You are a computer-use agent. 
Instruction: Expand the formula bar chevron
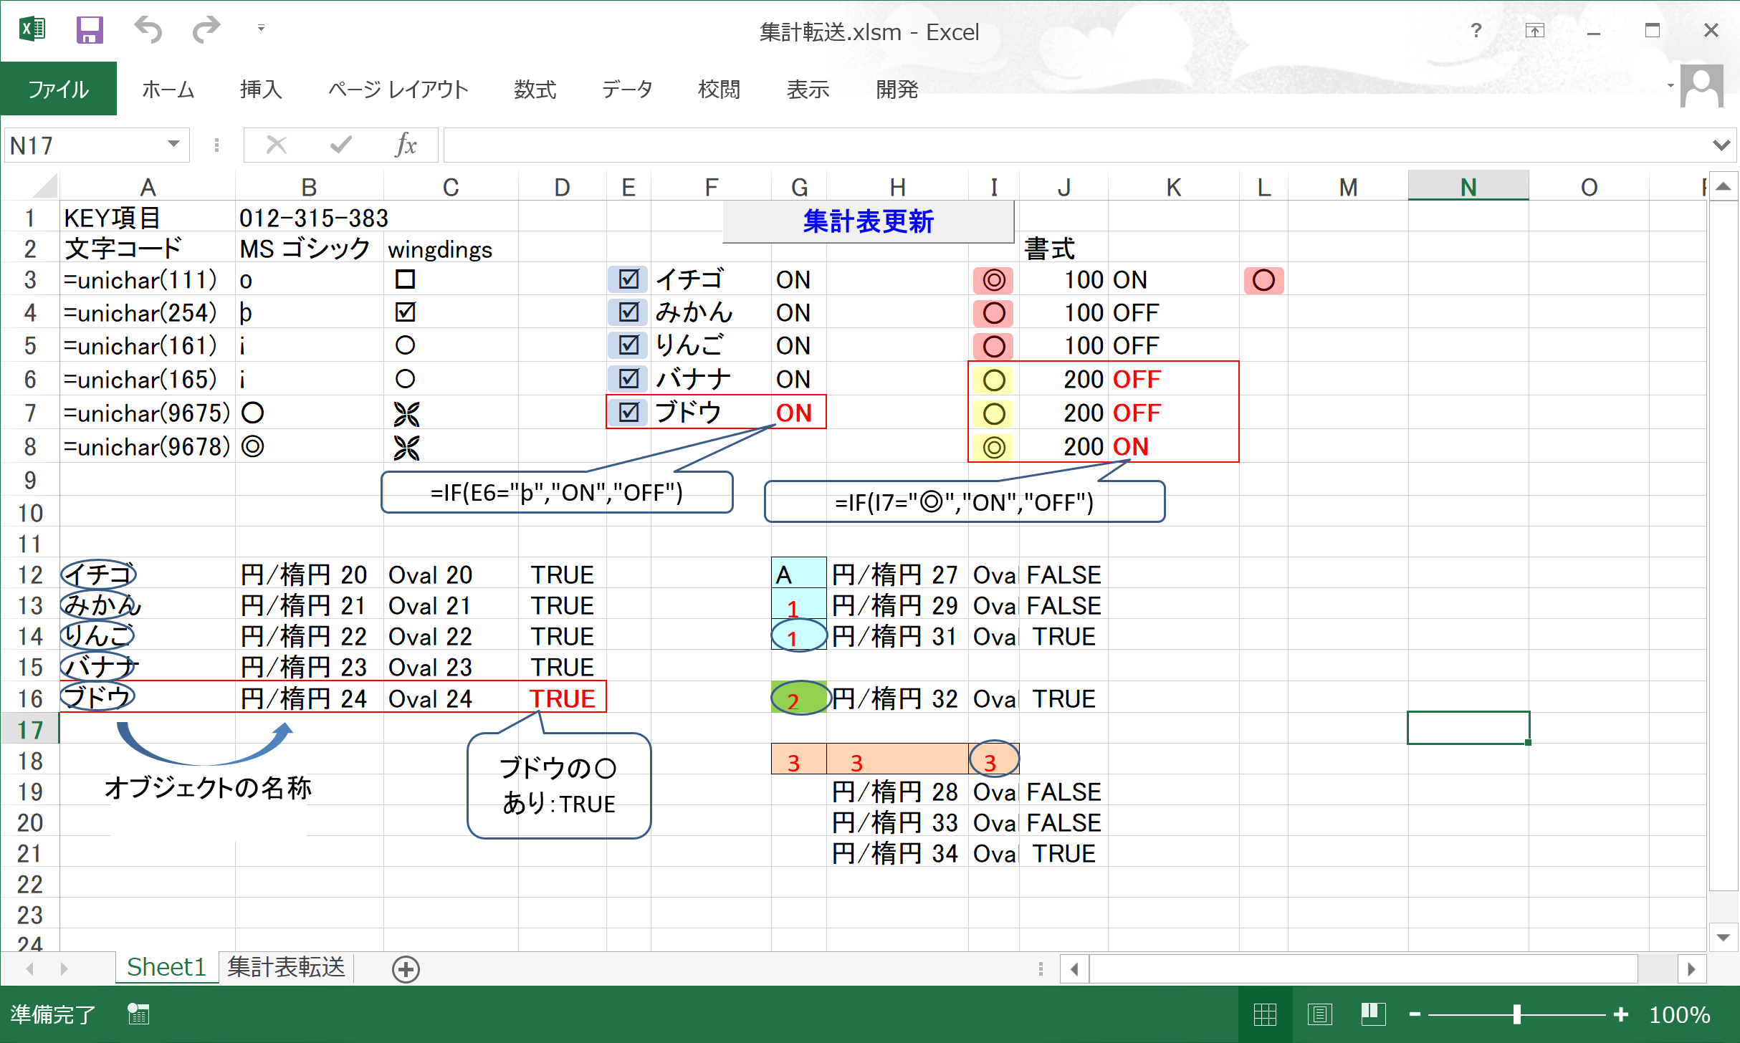click(1721, 145)
